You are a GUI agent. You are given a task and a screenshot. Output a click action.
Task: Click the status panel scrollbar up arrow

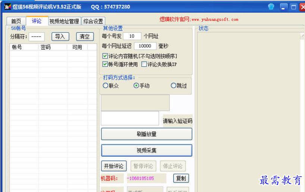click(x=303, y=35)
